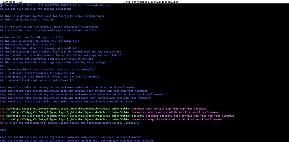
Task: Click the 'Copyright (C) 2012 - 2023' text
Action: click(x=24, y=5)
